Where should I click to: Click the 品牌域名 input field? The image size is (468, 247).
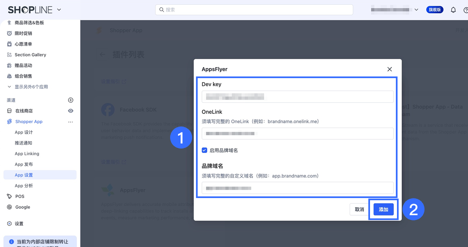298,188
